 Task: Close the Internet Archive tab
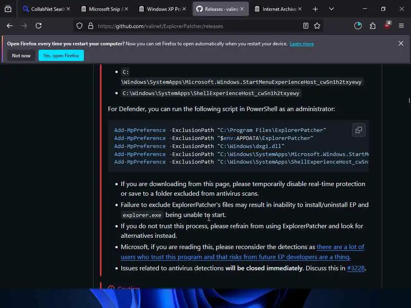[300, 9]
